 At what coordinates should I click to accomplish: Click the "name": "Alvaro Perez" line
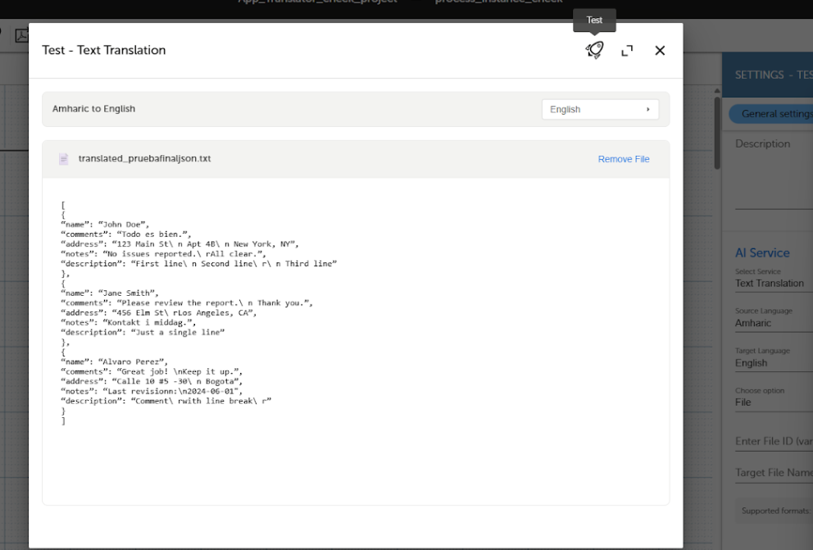point(115,361)
